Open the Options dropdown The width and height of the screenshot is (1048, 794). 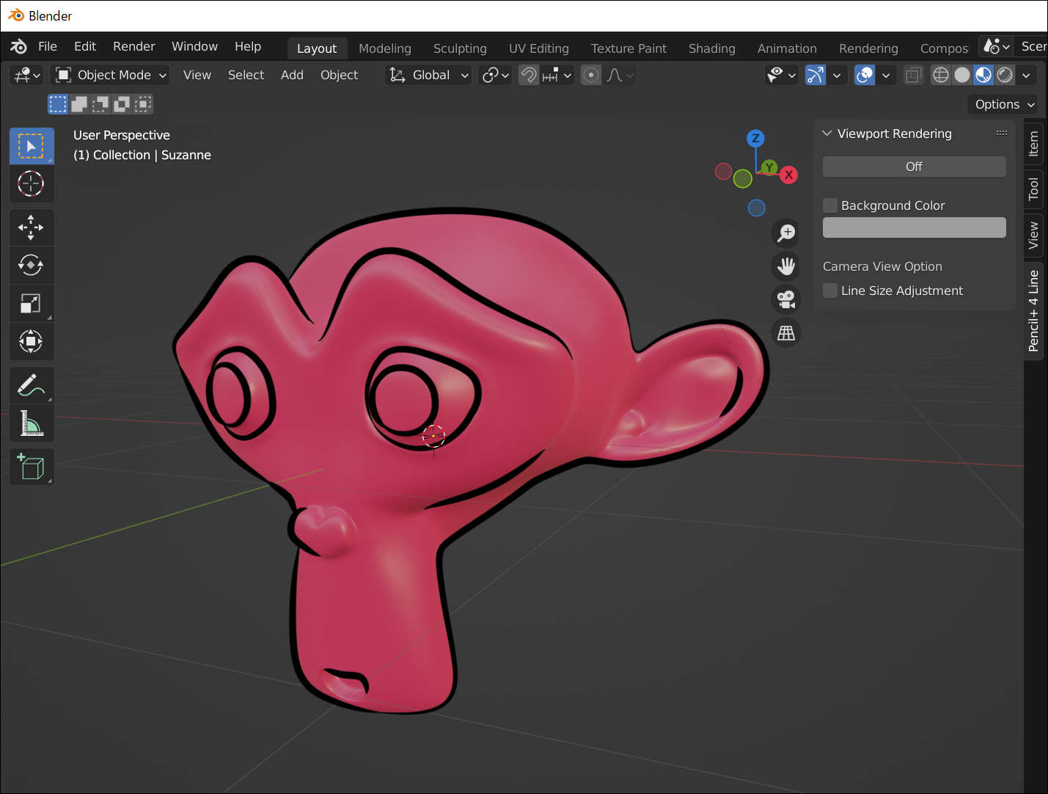coord(1003,104)
